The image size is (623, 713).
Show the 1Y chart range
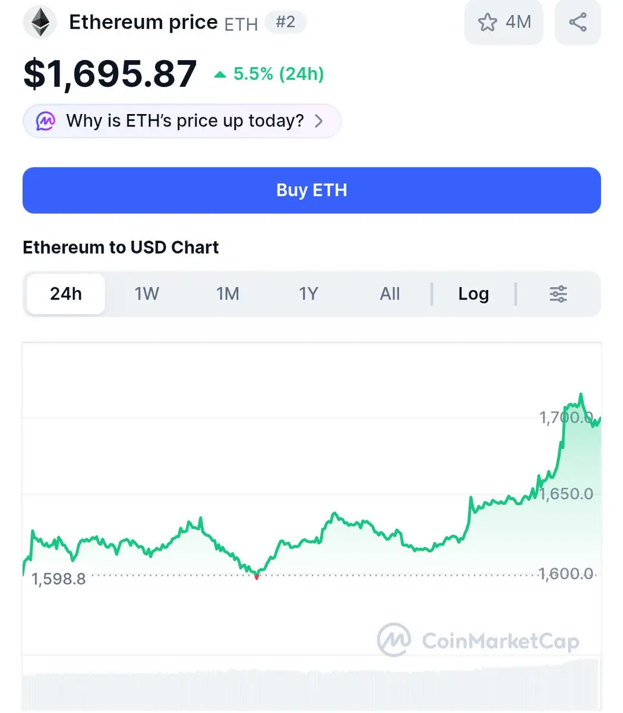tap(308, 294)
